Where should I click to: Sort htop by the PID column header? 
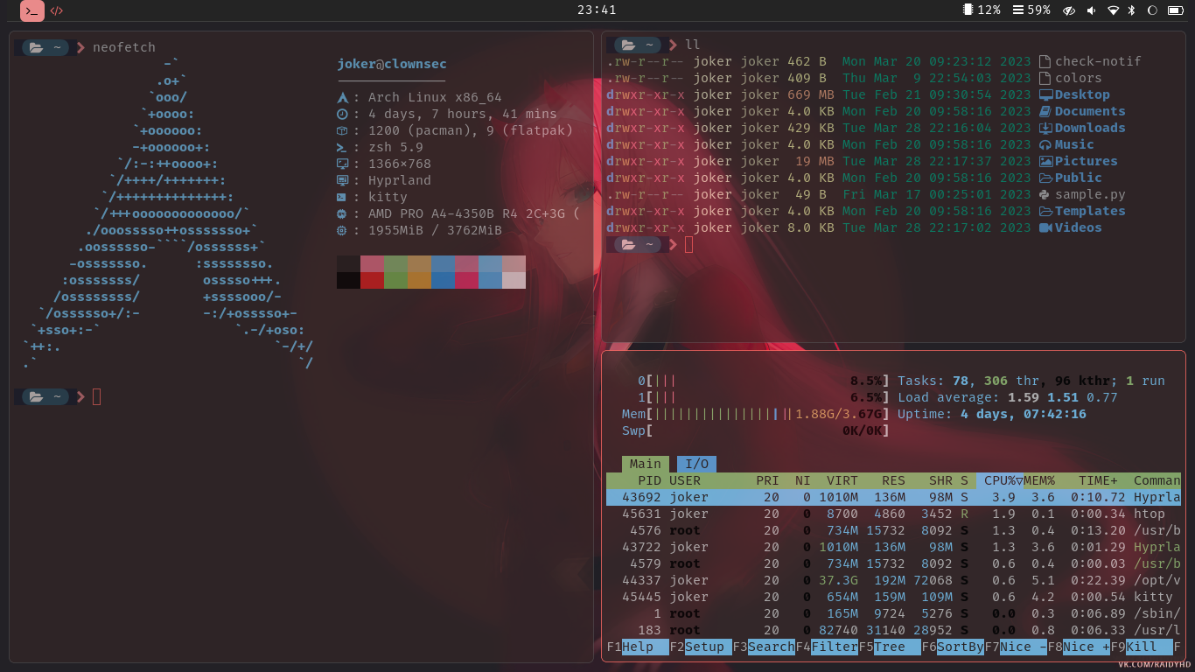[649, 480]
